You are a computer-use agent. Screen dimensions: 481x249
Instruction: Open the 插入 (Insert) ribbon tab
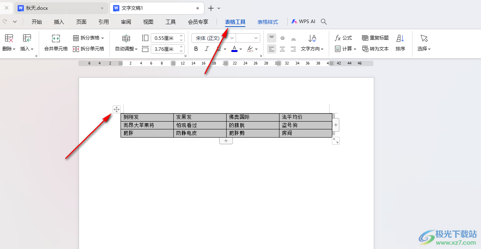(x=59, y=22)
